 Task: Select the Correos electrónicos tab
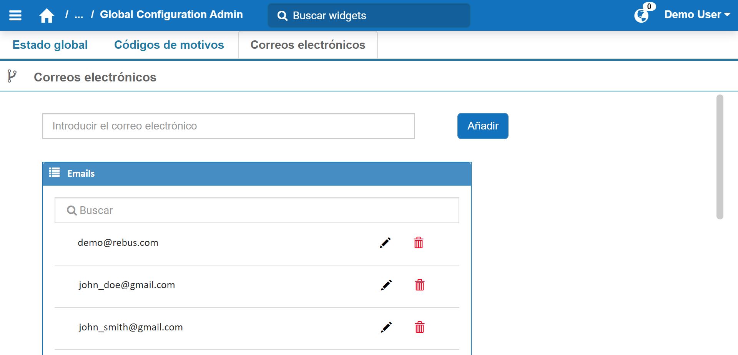click(308, 45)
